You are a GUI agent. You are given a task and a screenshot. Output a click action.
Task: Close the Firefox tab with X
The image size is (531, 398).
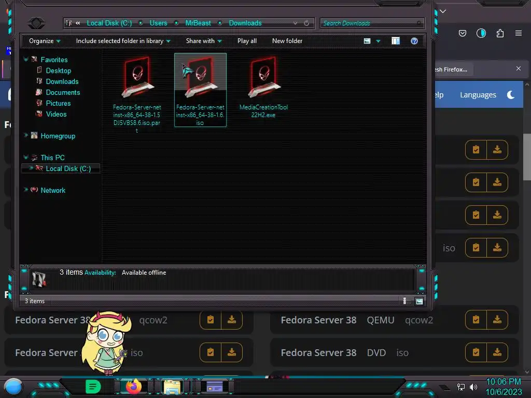tap(518, 69)
